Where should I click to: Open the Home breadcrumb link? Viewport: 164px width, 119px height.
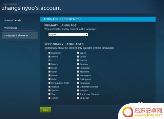point(5,4)
